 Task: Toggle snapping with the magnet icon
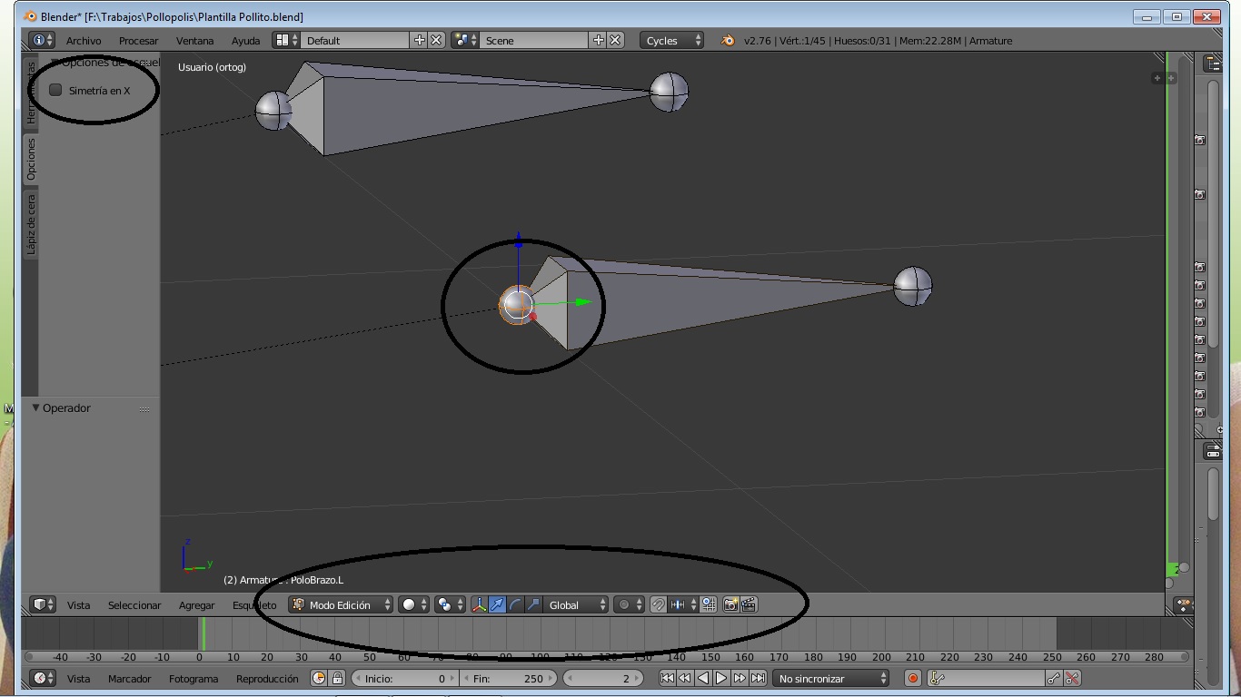coord(659,604)
